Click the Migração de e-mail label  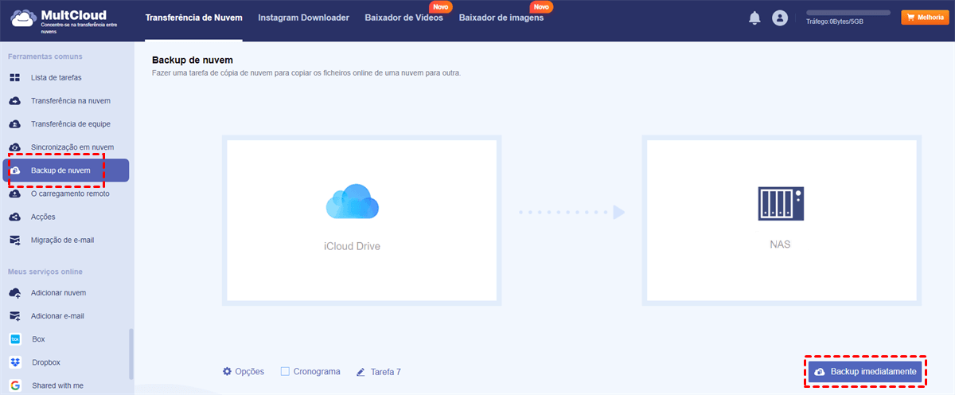(62, 240)
